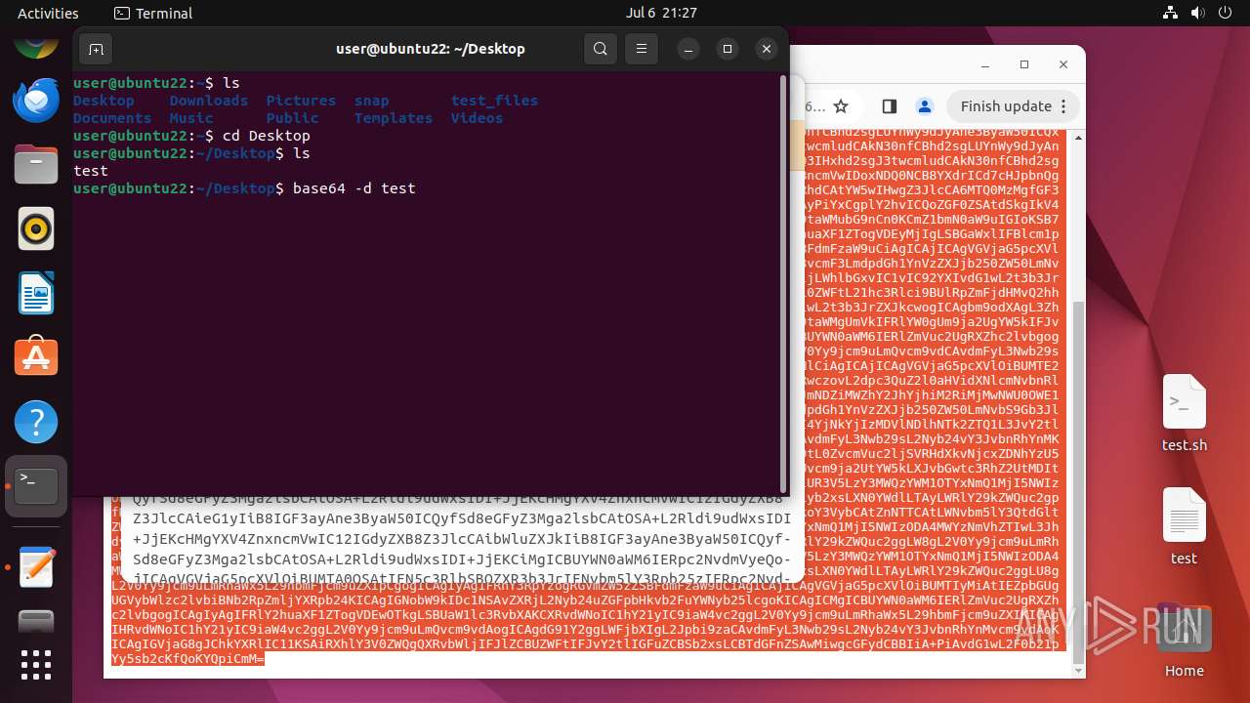Click the terminal vertical scrollbar
Image resolution: width=1250 pixels, height=703 pixels.
[783, 283]
